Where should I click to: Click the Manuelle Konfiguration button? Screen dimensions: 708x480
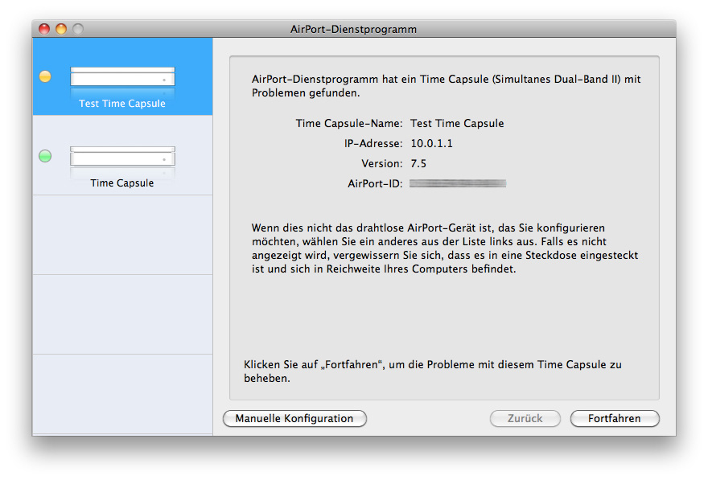tap(294, 419)
